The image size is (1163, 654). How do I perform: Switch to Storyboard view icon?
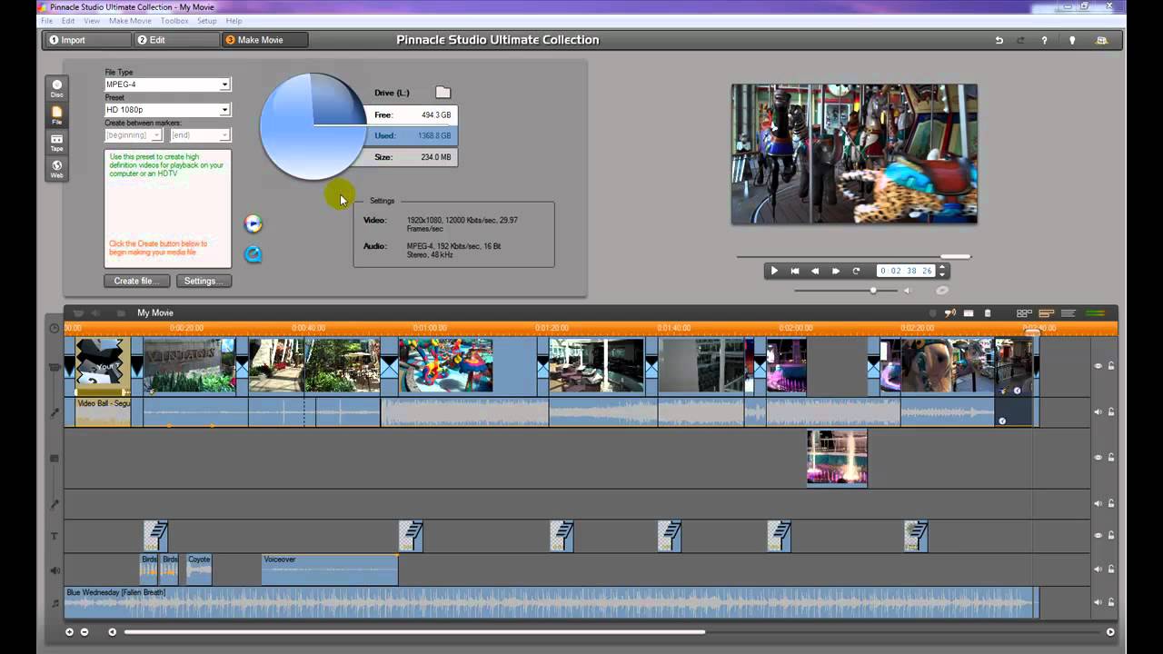[1024, 313]
